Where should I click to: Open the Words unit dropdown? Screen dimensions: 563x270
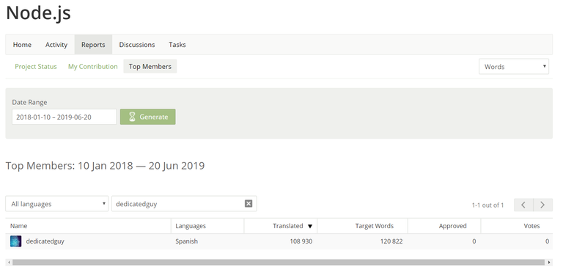tap(514, 67)
